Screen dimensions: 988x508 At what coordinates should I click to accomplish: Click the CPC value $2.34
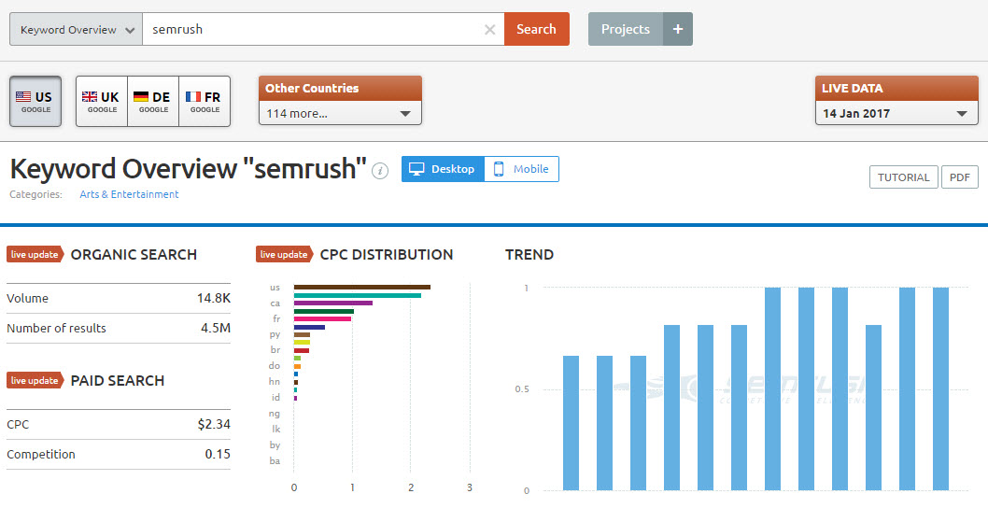point(214,424)
